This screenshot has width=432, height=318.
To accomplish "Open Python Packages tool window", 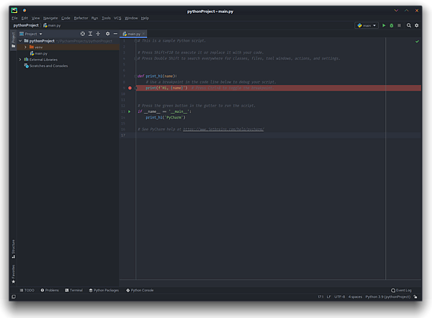I will (104, 290).
